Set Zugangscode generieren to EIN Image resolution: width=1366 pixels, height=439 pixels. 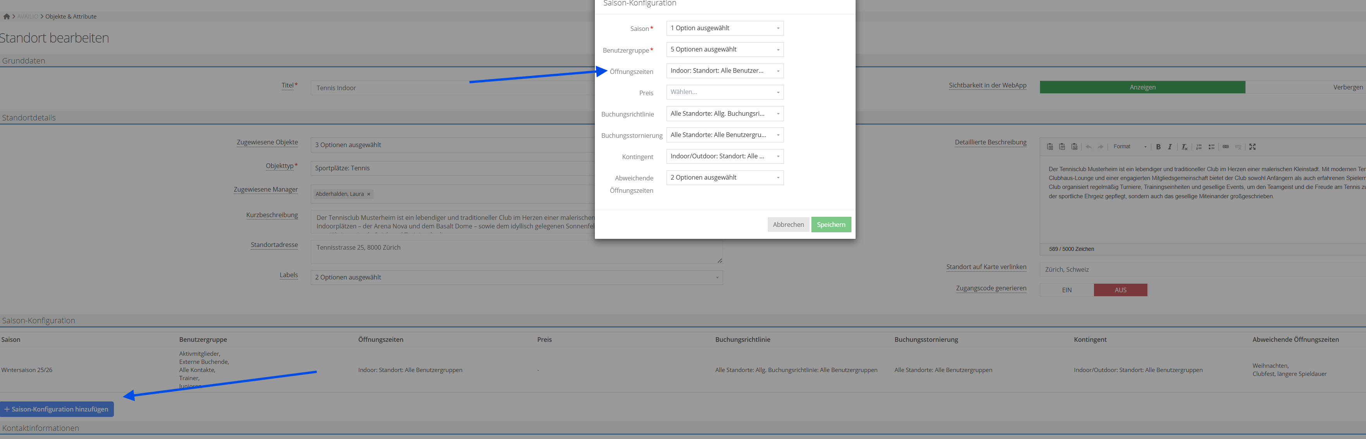click(1066, 290)
